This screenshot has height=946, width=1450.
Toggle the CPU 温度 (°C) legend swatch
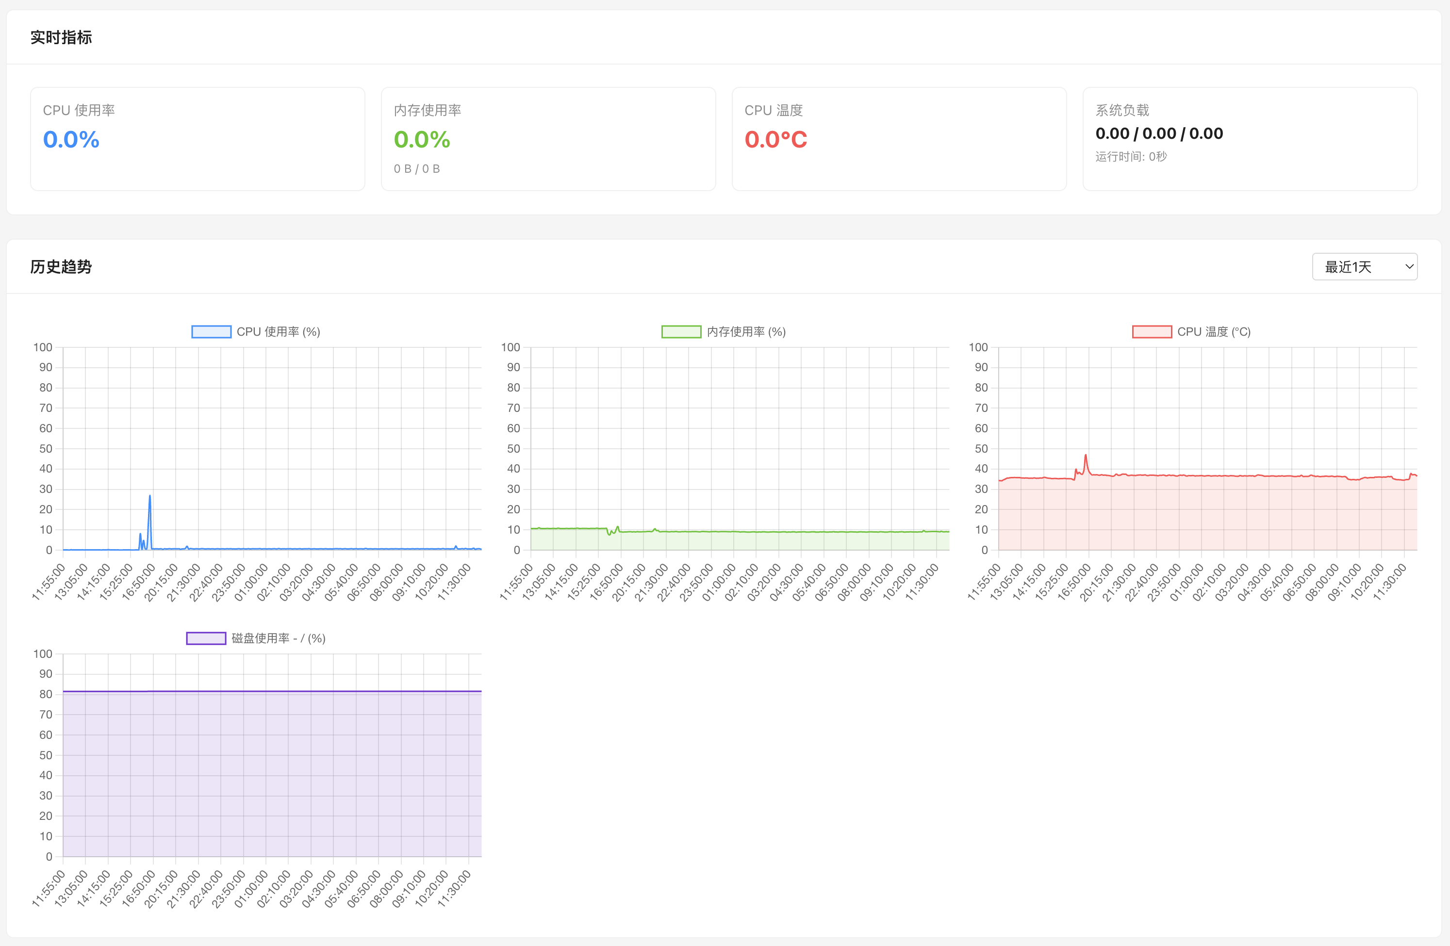coord(1151,332)
